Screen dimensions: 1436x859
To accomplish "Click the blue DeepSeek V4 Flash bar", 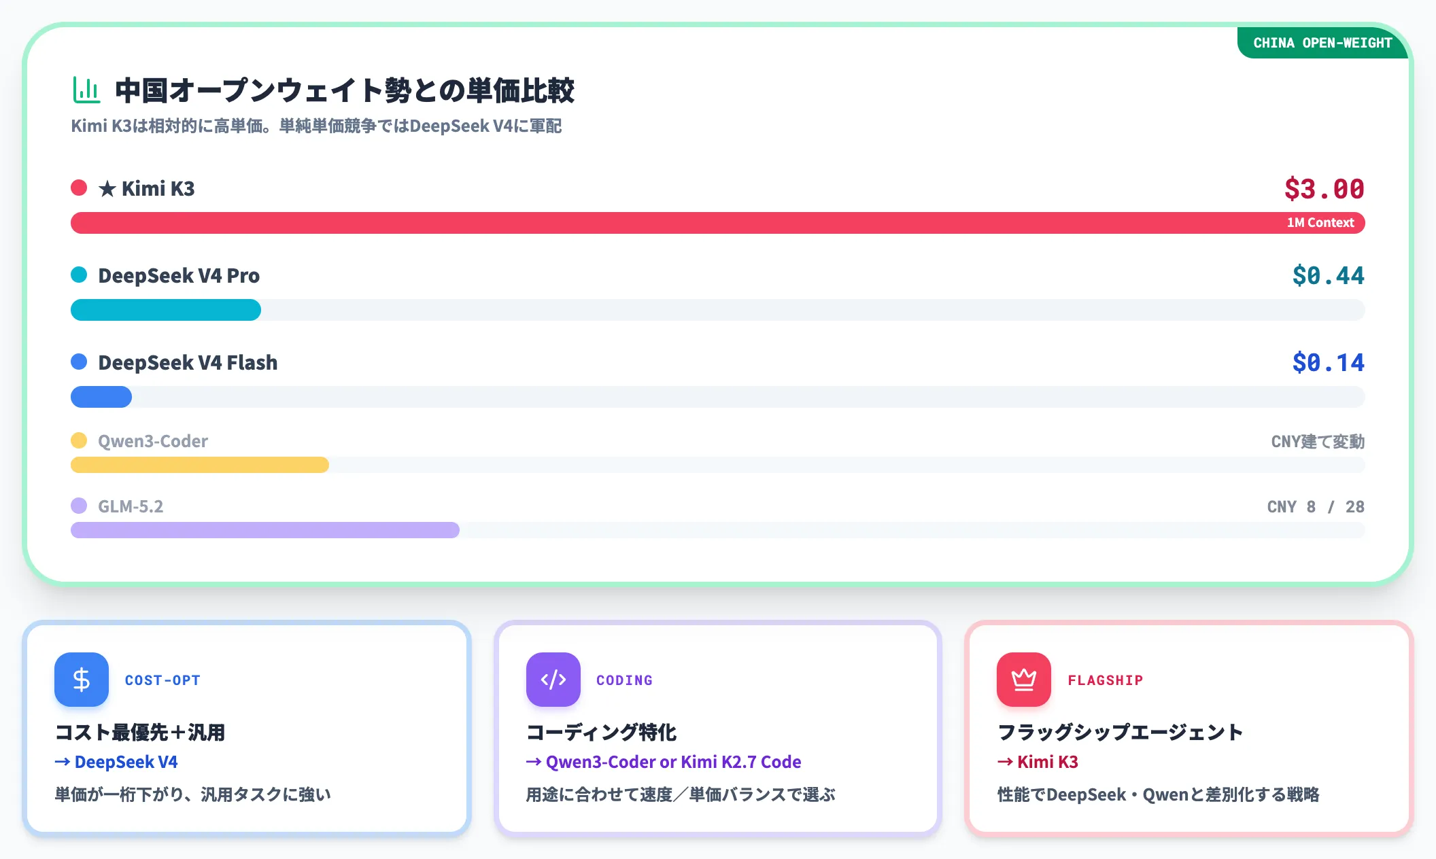I will [101, 397].
